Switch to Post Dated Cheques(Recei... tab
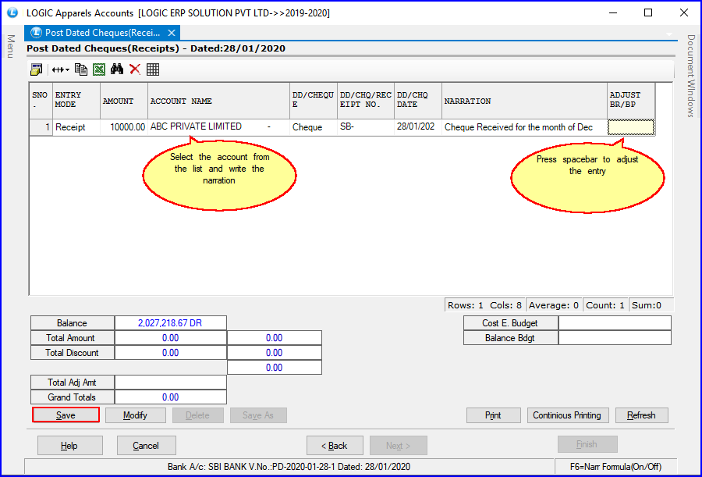The width and height of the screenshot is (702, 477). point(102,33)
